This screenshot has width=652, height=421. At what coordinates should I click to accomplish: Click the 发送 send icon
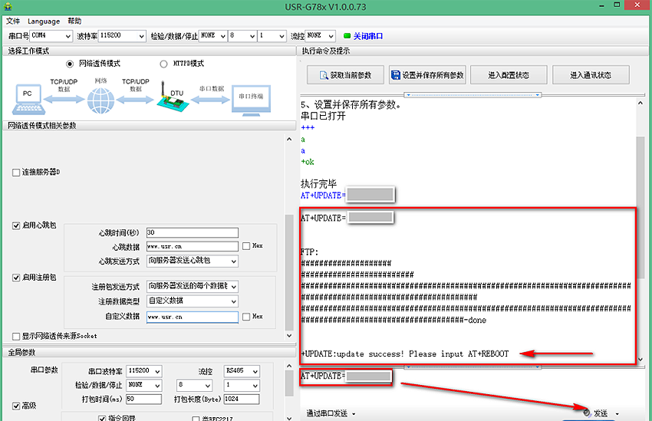[x=588, y=413]
